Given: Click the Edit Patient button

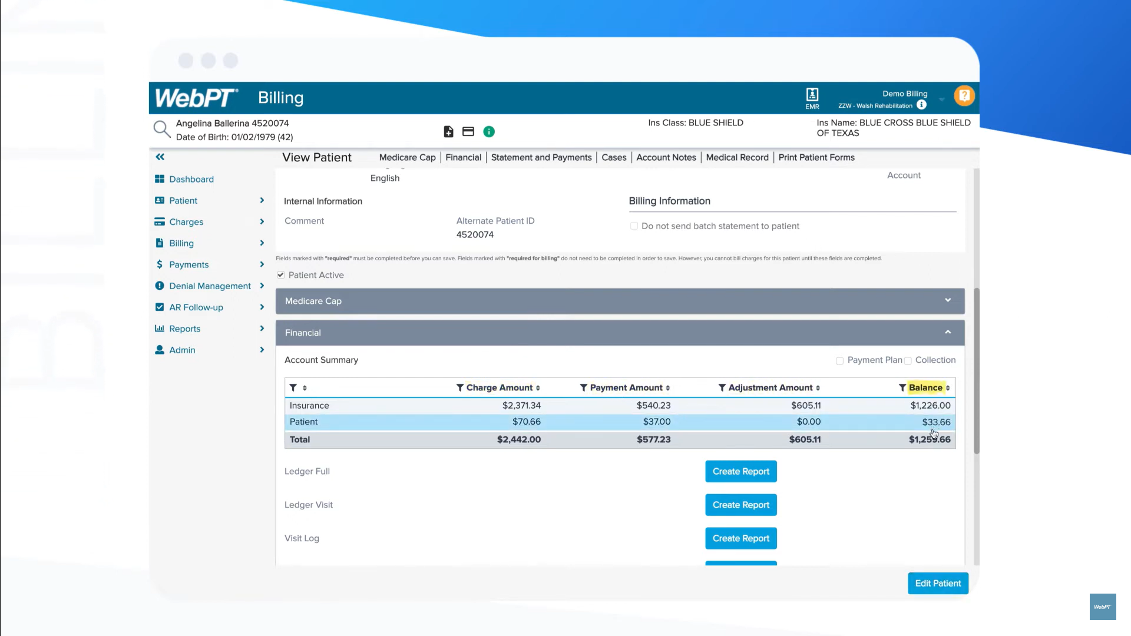Looking at the screenshot, I should coord(937,584).
